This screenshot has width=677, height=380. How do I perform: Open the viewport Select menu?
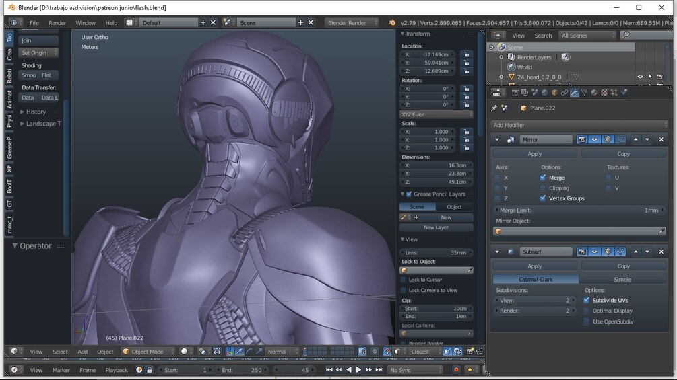[x=60, y=352]
